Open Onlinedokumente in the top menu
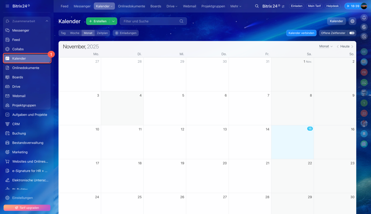371x214 pixels. click(x=132, y=6)
